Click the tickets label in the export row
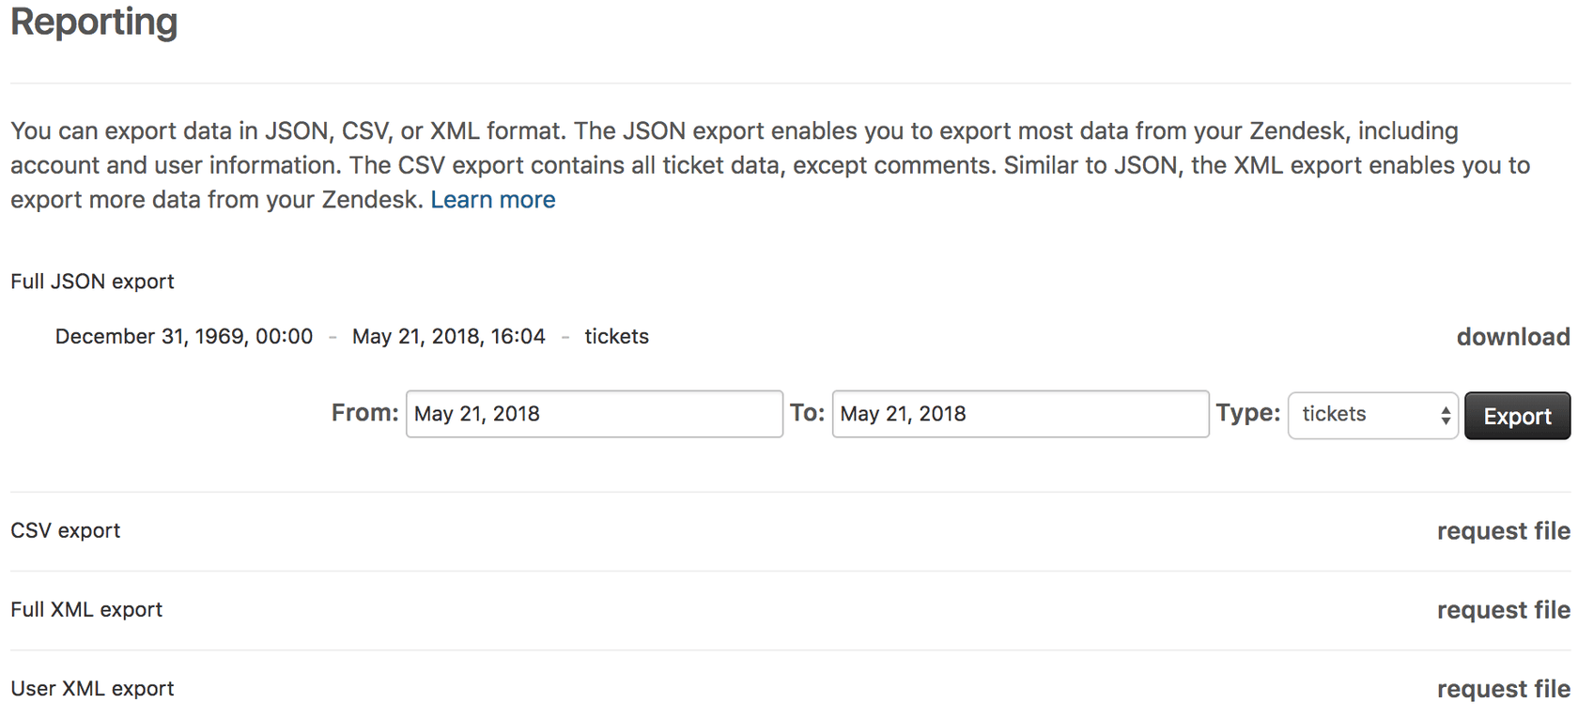Screen dimensions: 1578x718 click(616, 336)
